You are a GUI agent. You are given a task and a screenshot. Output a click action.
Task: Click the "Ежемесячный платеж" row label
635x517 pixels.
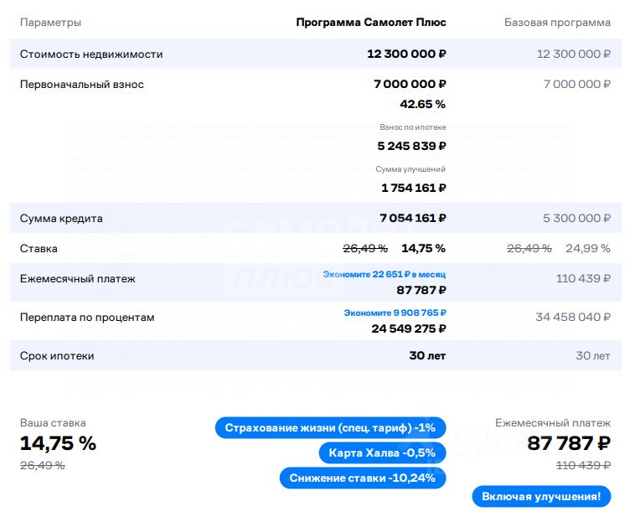[78, 278]
